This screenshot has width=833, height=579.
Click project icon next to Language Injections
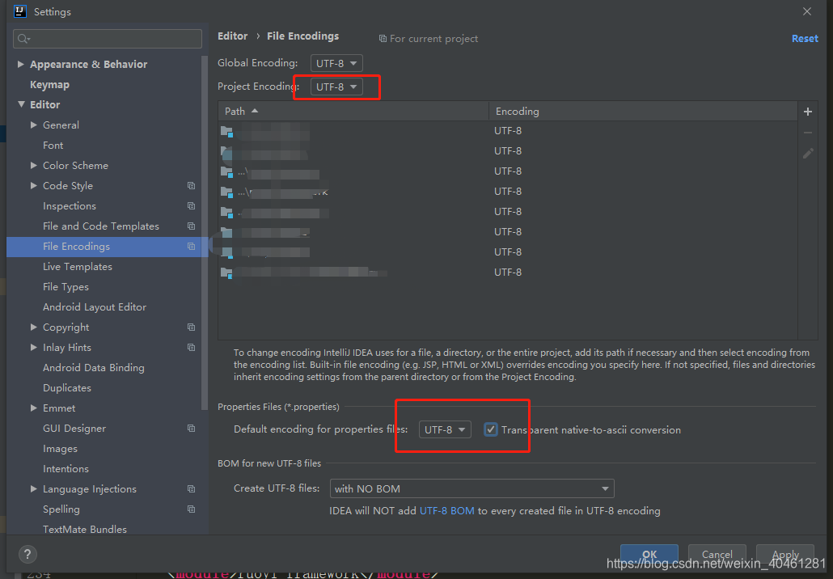coord(191,488)
